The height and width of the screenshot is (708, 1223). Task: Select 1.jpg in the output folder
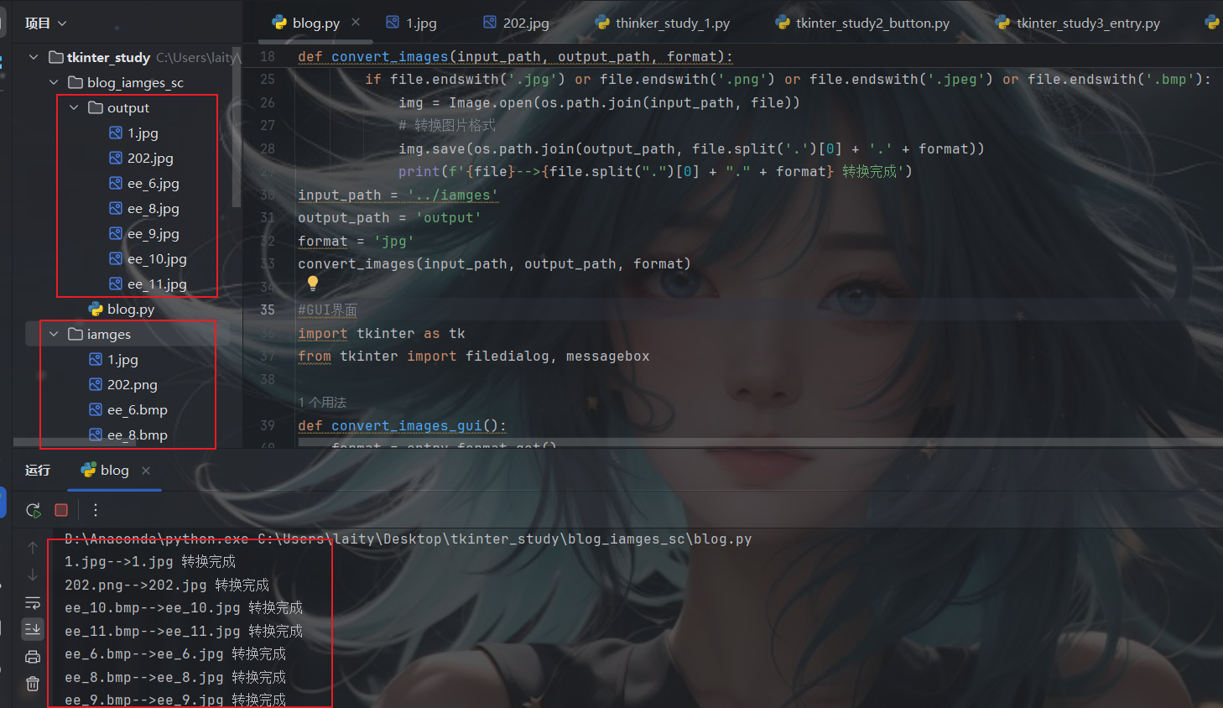click(143, 133)
